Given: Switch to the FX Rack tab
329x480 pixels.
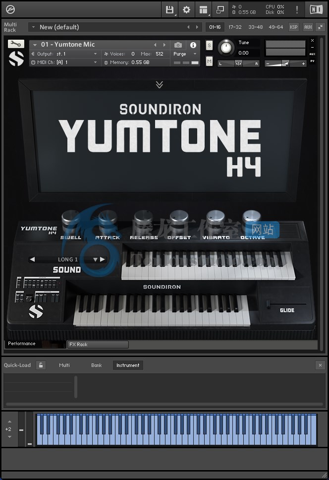Looking at the screenshot, I should coord(98,345).
